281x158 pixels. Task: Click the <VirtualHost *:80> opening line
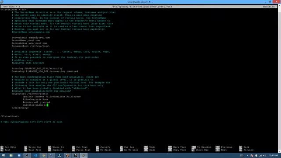[13, 10]
